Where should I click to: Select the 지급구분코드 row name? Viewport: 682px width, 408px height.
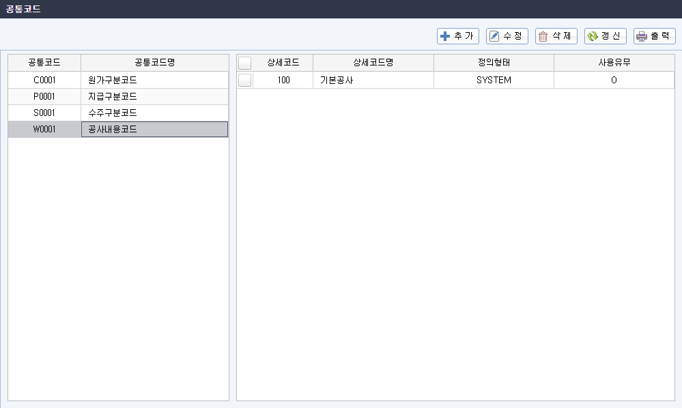pyautogui.click(x=155, y=96)
